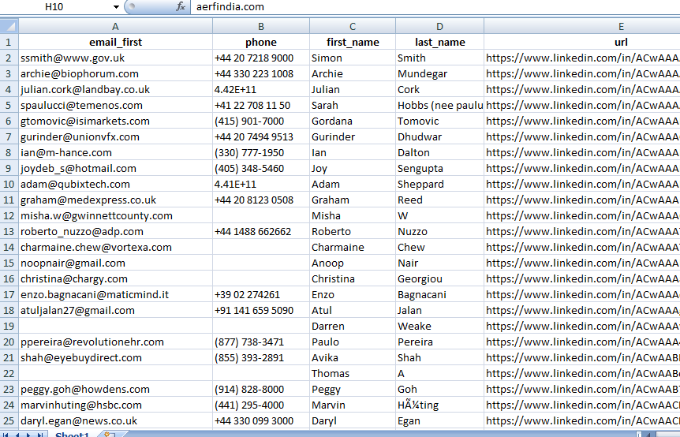Select row 10 header

pyautogui.click(x=9, y=185)
